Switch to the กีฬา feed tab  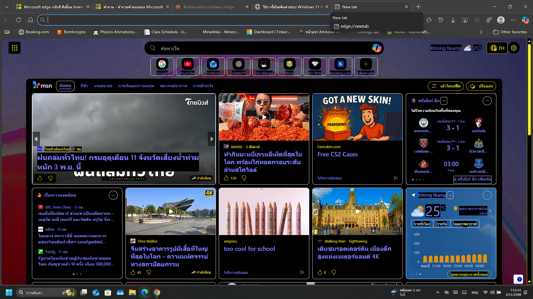click(84, 86)
